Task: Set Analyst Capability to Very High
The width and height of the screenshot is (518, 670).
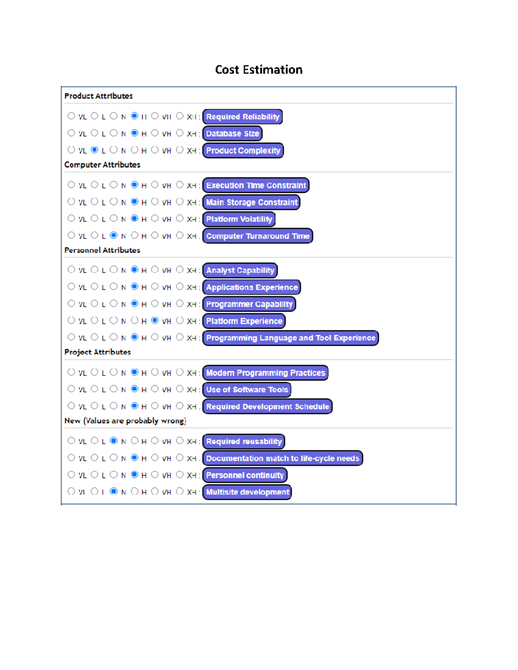Action: 155,270
